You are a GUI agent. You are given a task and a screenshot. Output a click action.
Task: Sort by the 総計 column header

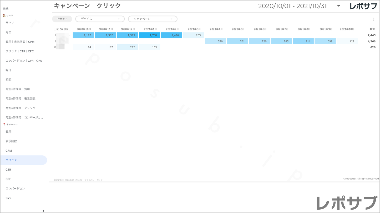click(x=372, y=29)
